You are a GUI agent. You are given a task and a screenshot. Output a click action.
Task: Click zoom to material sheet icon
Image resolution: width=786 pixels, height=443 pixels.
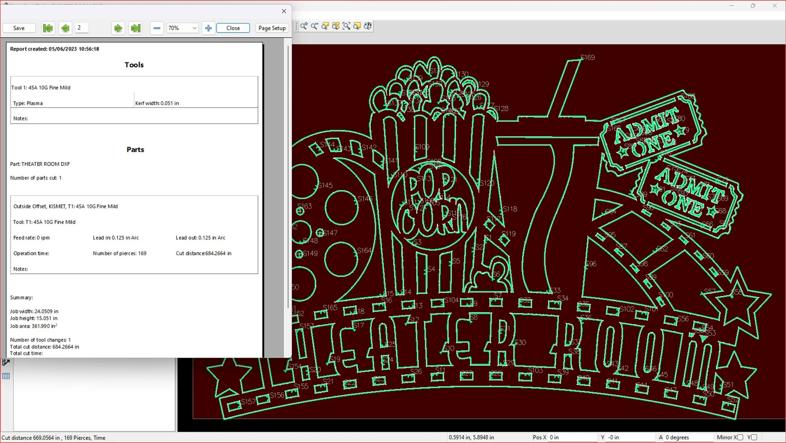[x=357, y=26]
